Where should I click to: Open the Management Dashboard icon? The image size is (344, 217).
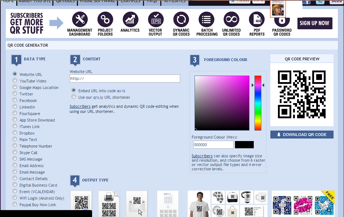click(80, 19)
